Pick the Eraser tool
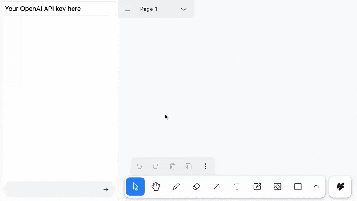 (196, 186)
